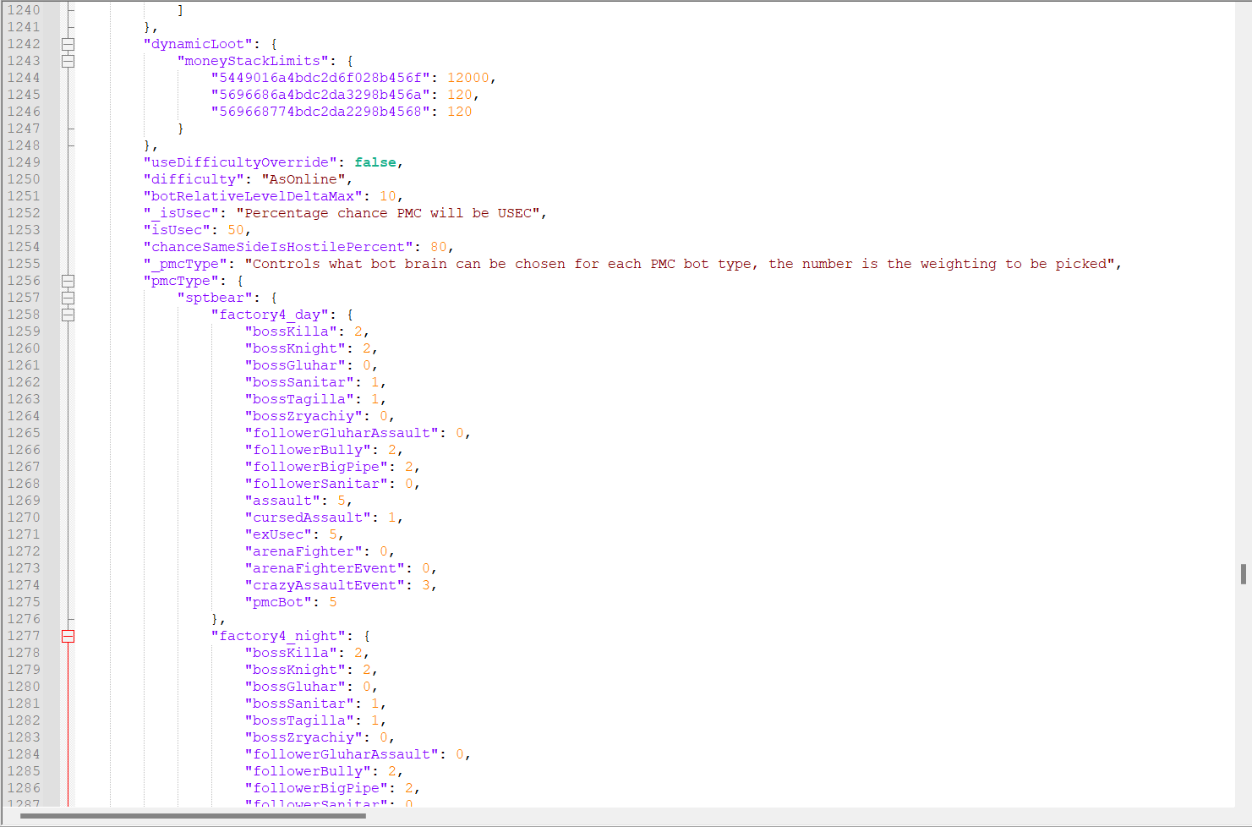This screenshot has height=827, width=1252.
Task: Click the 12000 money stack value
Action: pos(467,78)
